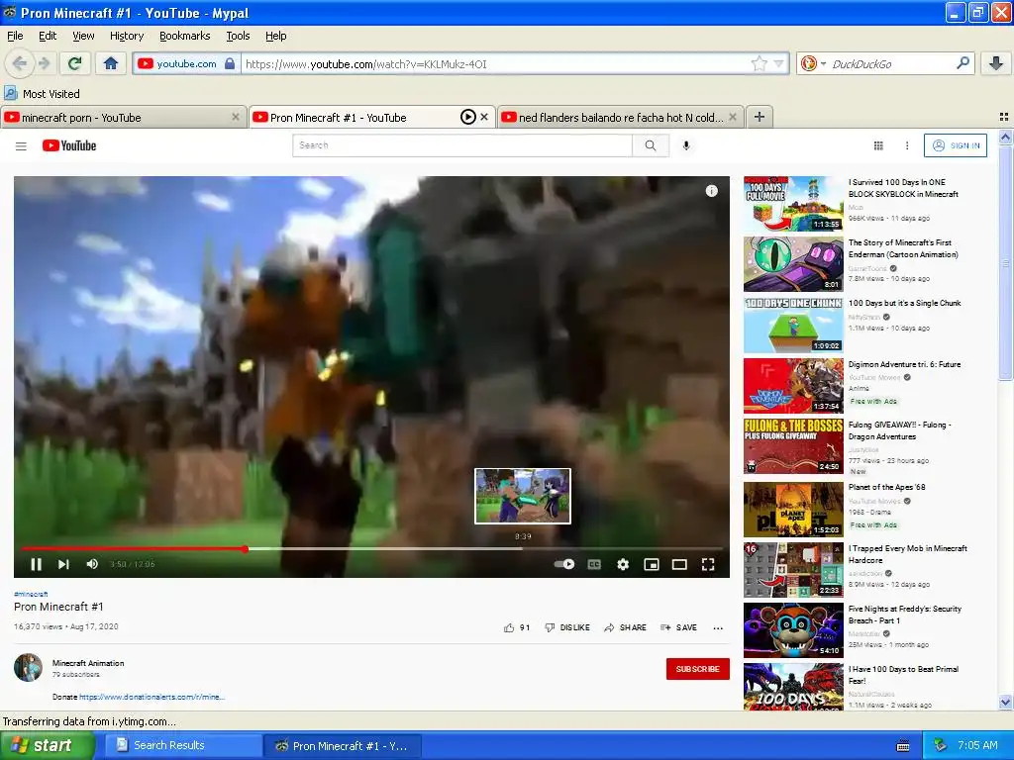The image size is (1014, 760).
Task: Click the #minecraft hashtag link
Action: 31,594
